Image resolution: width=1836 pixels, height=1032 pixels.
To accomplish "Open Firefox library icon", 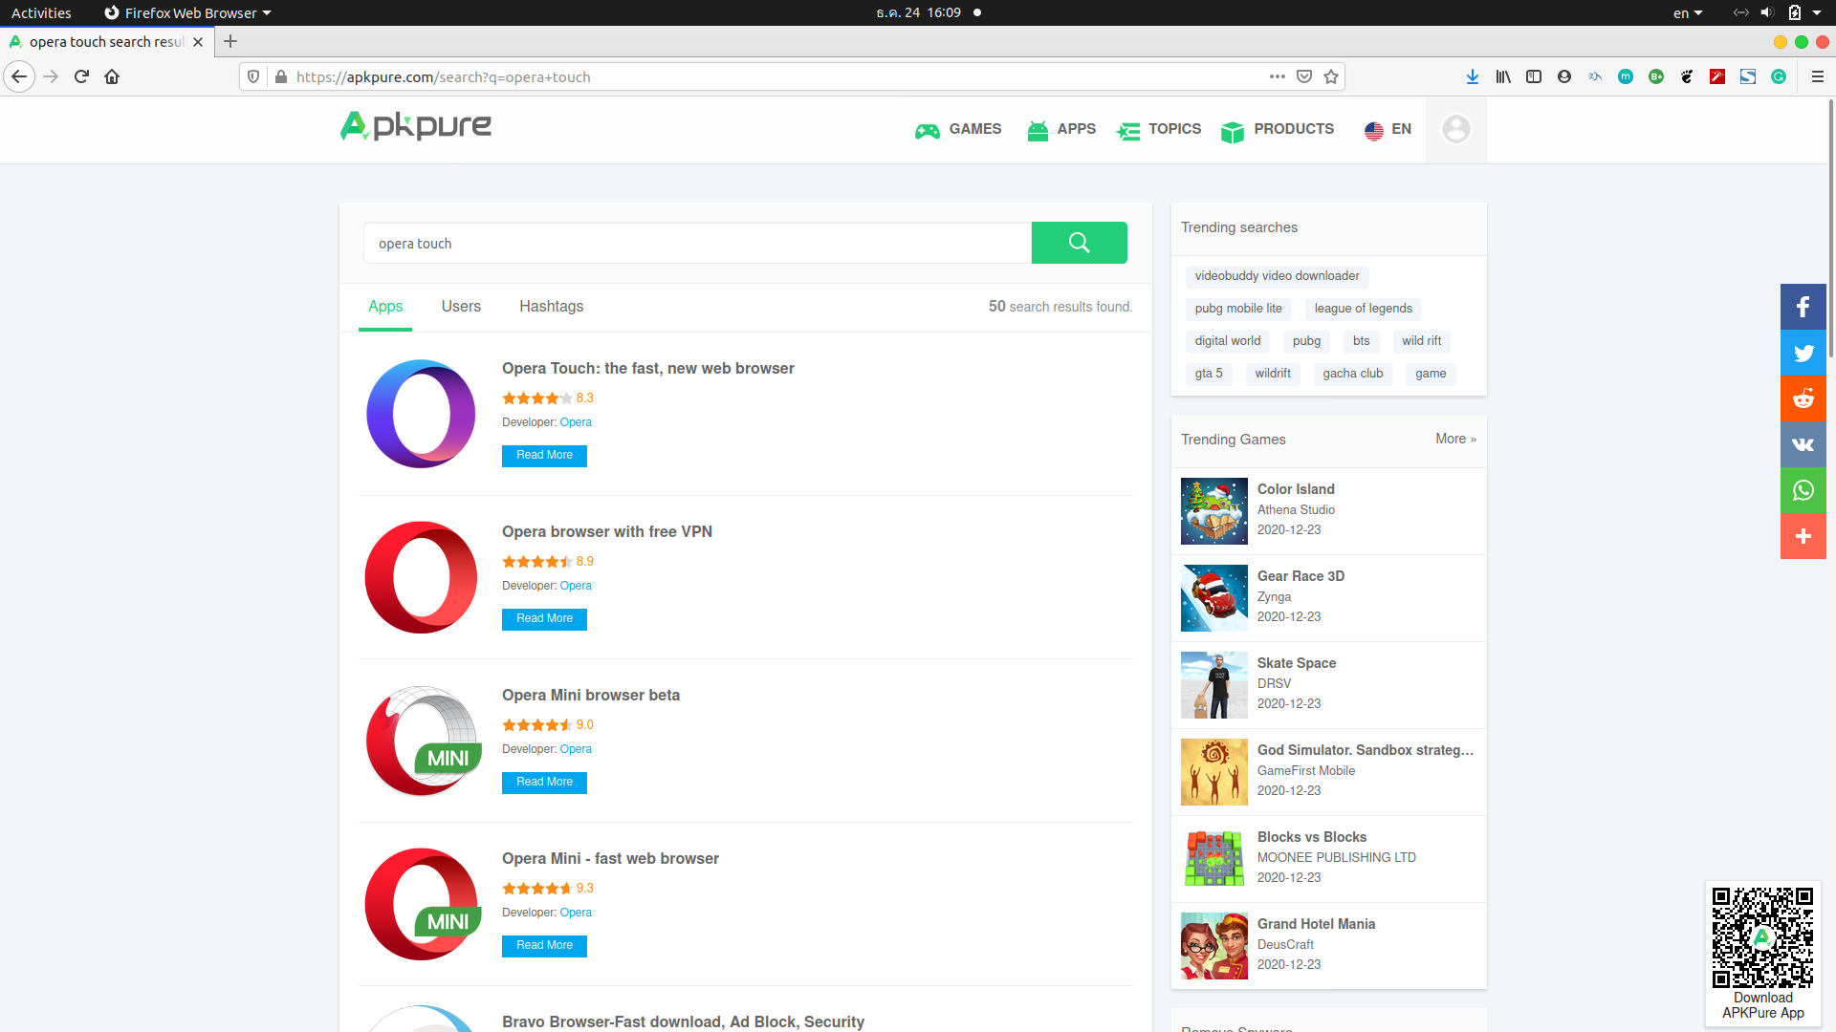I will [x=1503, y=76].
